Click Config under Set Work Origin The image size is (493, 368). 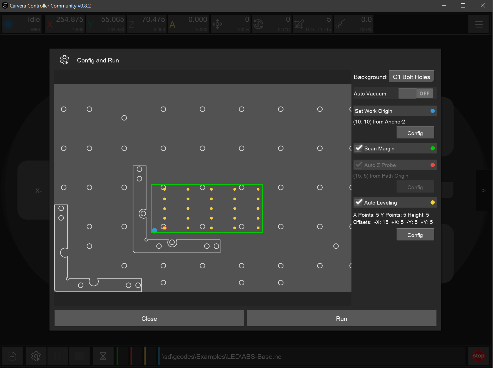point(415,133)
